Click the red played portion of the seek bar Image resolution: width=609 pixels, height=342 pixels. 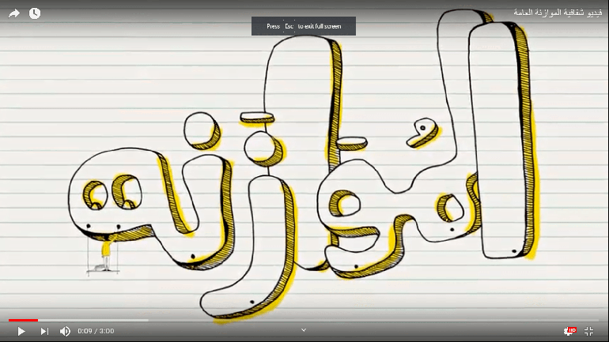(x=22, y=320)
